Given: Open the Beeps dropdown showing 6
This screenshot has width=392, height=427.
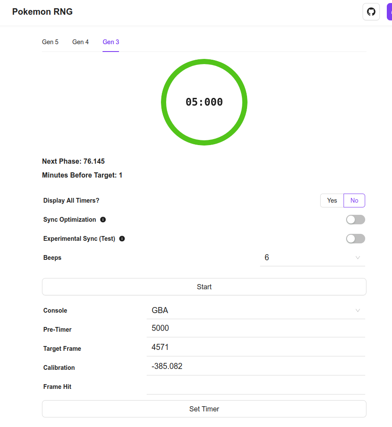Looking at the screenshot, I should (x=312, y=258).
